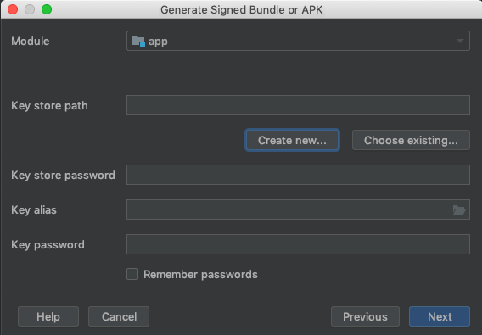Click the app module folder icon
Image resolution: width=482 pixels, height=335 pixels.
[x=138, y=42]
